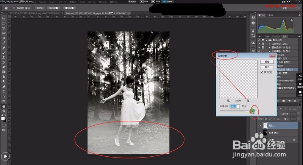The height and width of the screenshot is (165, 303).
Task: Select the Blur tool
Action: click(x=4, y=76)
